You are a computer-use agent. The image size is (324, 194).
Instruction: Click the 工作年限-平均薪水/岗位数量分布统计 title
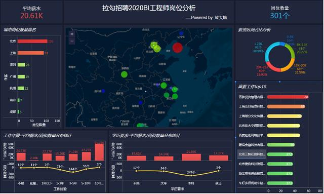click(x=37, y=135)
